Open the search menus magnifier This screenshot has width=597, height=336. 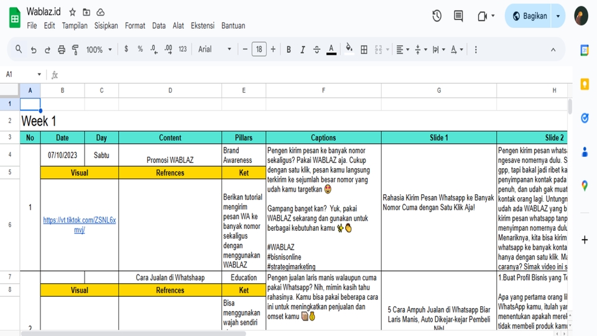pyautogui.click(x=18, y=49)
